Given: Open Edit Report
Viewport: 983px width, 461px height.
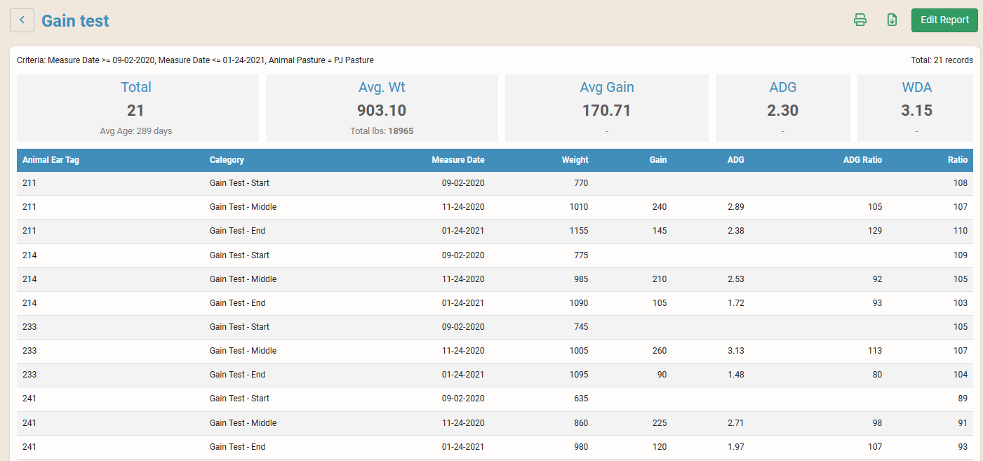Looking at the screenshot, I should pos(944,20).
